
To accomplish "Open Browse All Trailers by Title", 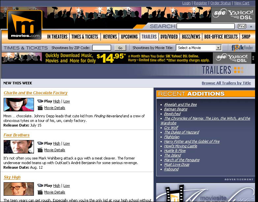I will point(226,83).
